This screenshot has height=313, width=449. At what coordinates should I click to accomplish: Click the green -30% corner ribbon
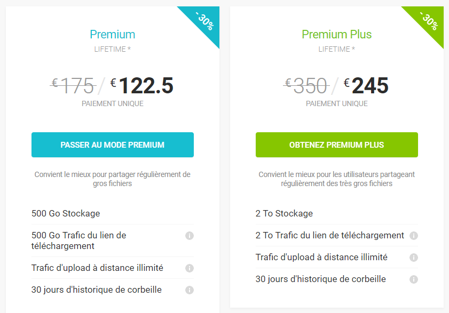[x=430, y=21]
